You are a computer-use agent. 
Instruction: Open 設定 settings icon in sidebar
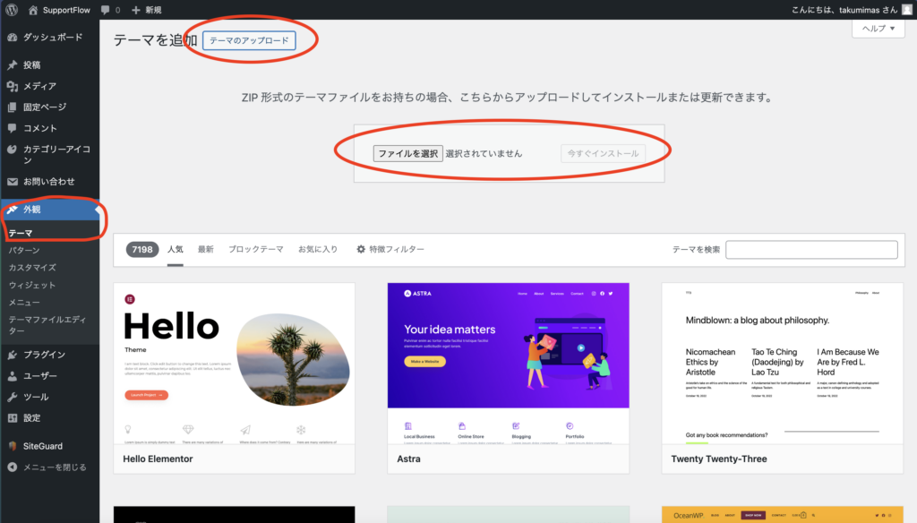point(12,418)
